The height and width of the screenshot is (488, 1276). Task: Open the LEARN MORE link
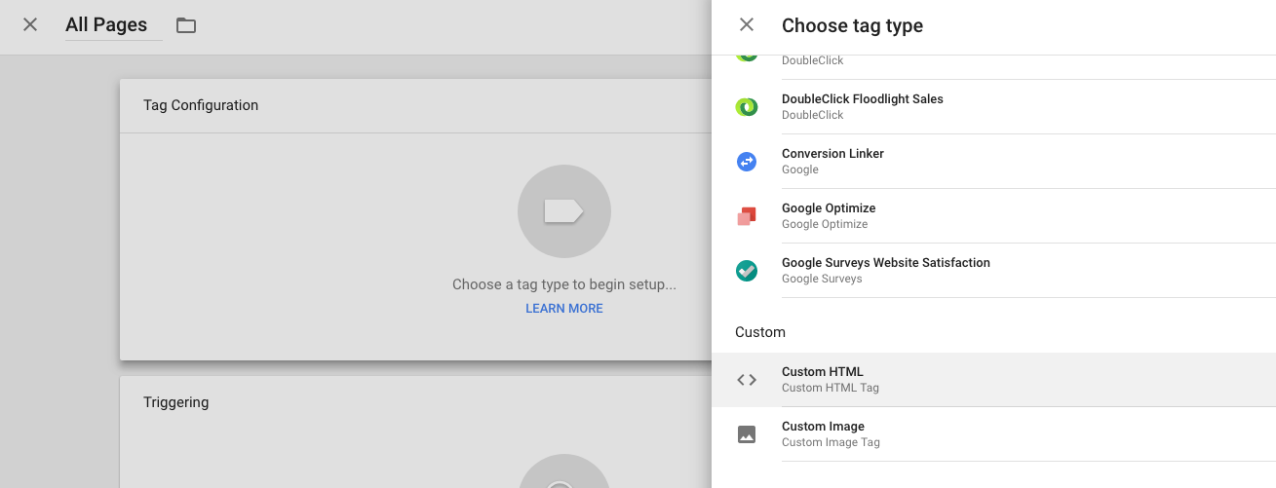tap(564, 309)
